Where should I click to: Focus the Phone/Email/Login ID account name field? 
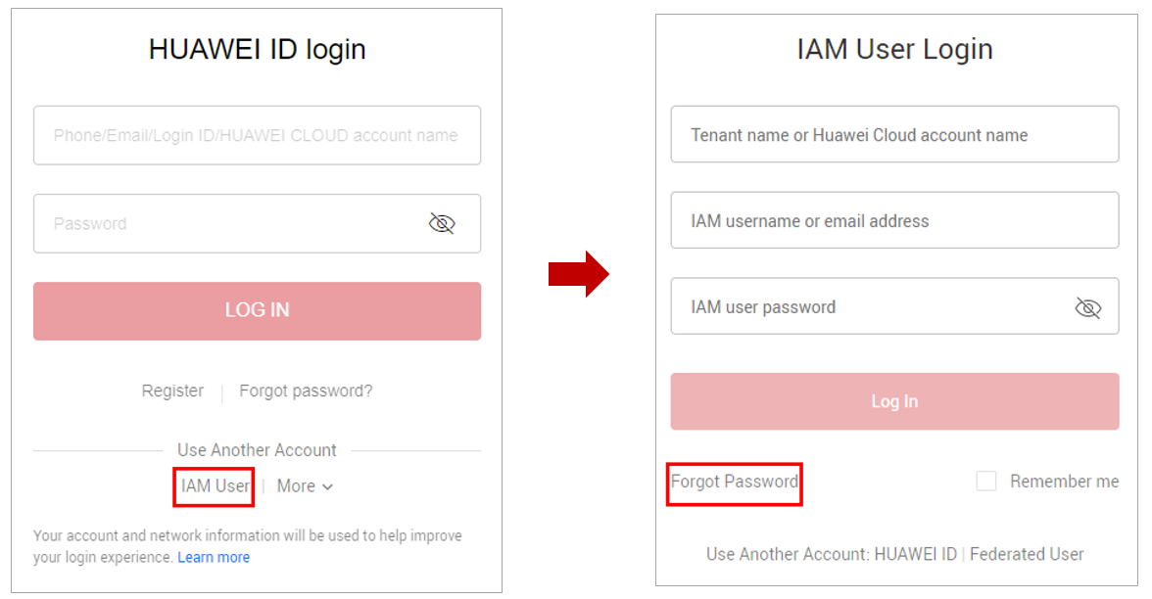pos(257,135)
